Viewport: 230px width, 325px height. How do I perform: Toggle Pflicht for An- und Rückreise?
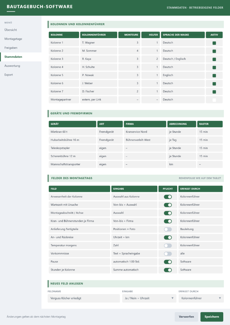(x=168, y=237)
